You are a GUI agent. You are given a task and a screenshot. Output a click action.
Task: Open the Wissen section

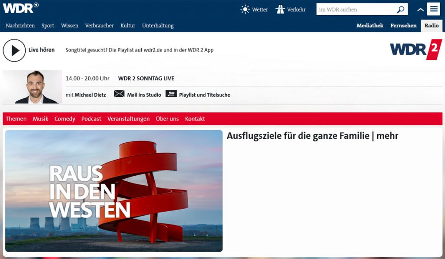pyautogui.click(x=70, y=26)
